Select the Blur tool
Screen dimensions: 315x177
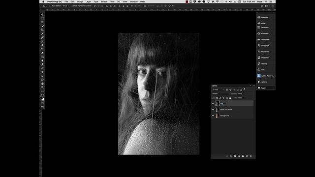point(42,60)
